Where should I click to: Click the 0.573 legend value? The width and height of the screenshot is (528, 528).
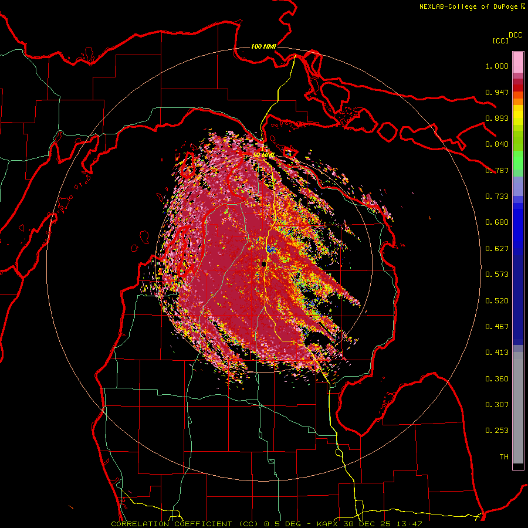point(497,275)
